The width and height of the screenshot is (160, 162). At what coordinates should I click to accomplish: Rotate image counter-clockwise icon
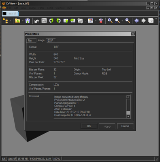point(51,21)
